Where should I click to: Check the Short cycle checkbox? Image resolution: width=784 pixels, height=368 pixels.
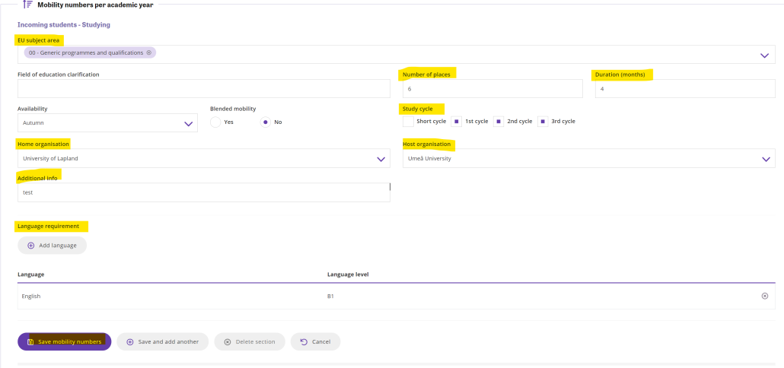tap(408, 122)
